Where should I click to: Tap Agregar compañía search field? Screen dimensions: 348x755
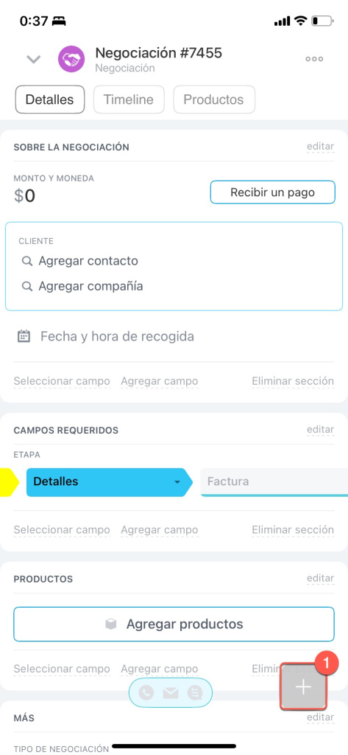[x=90, y=286]
